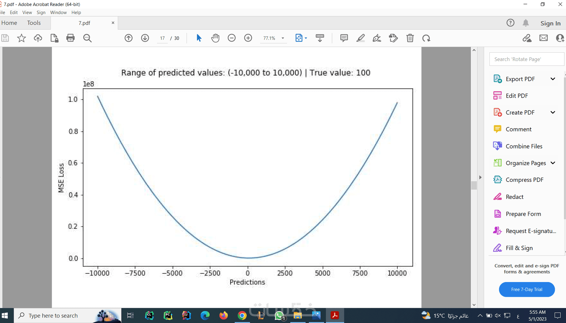Viewport: 566px width, 323px height.
Task: Click the cloud upload icon
Action: click(38, 38)
